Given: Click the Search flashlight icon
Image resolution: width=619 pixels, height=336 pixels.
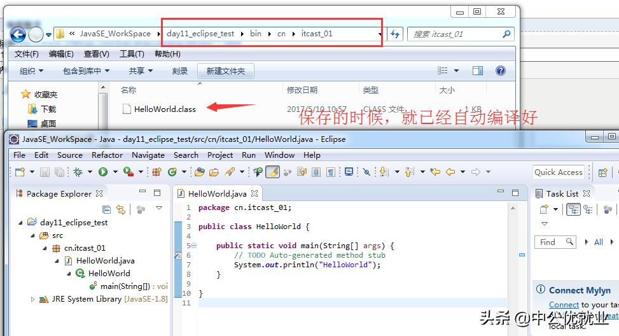Looking at the screenshot, I should coord(230,172).
